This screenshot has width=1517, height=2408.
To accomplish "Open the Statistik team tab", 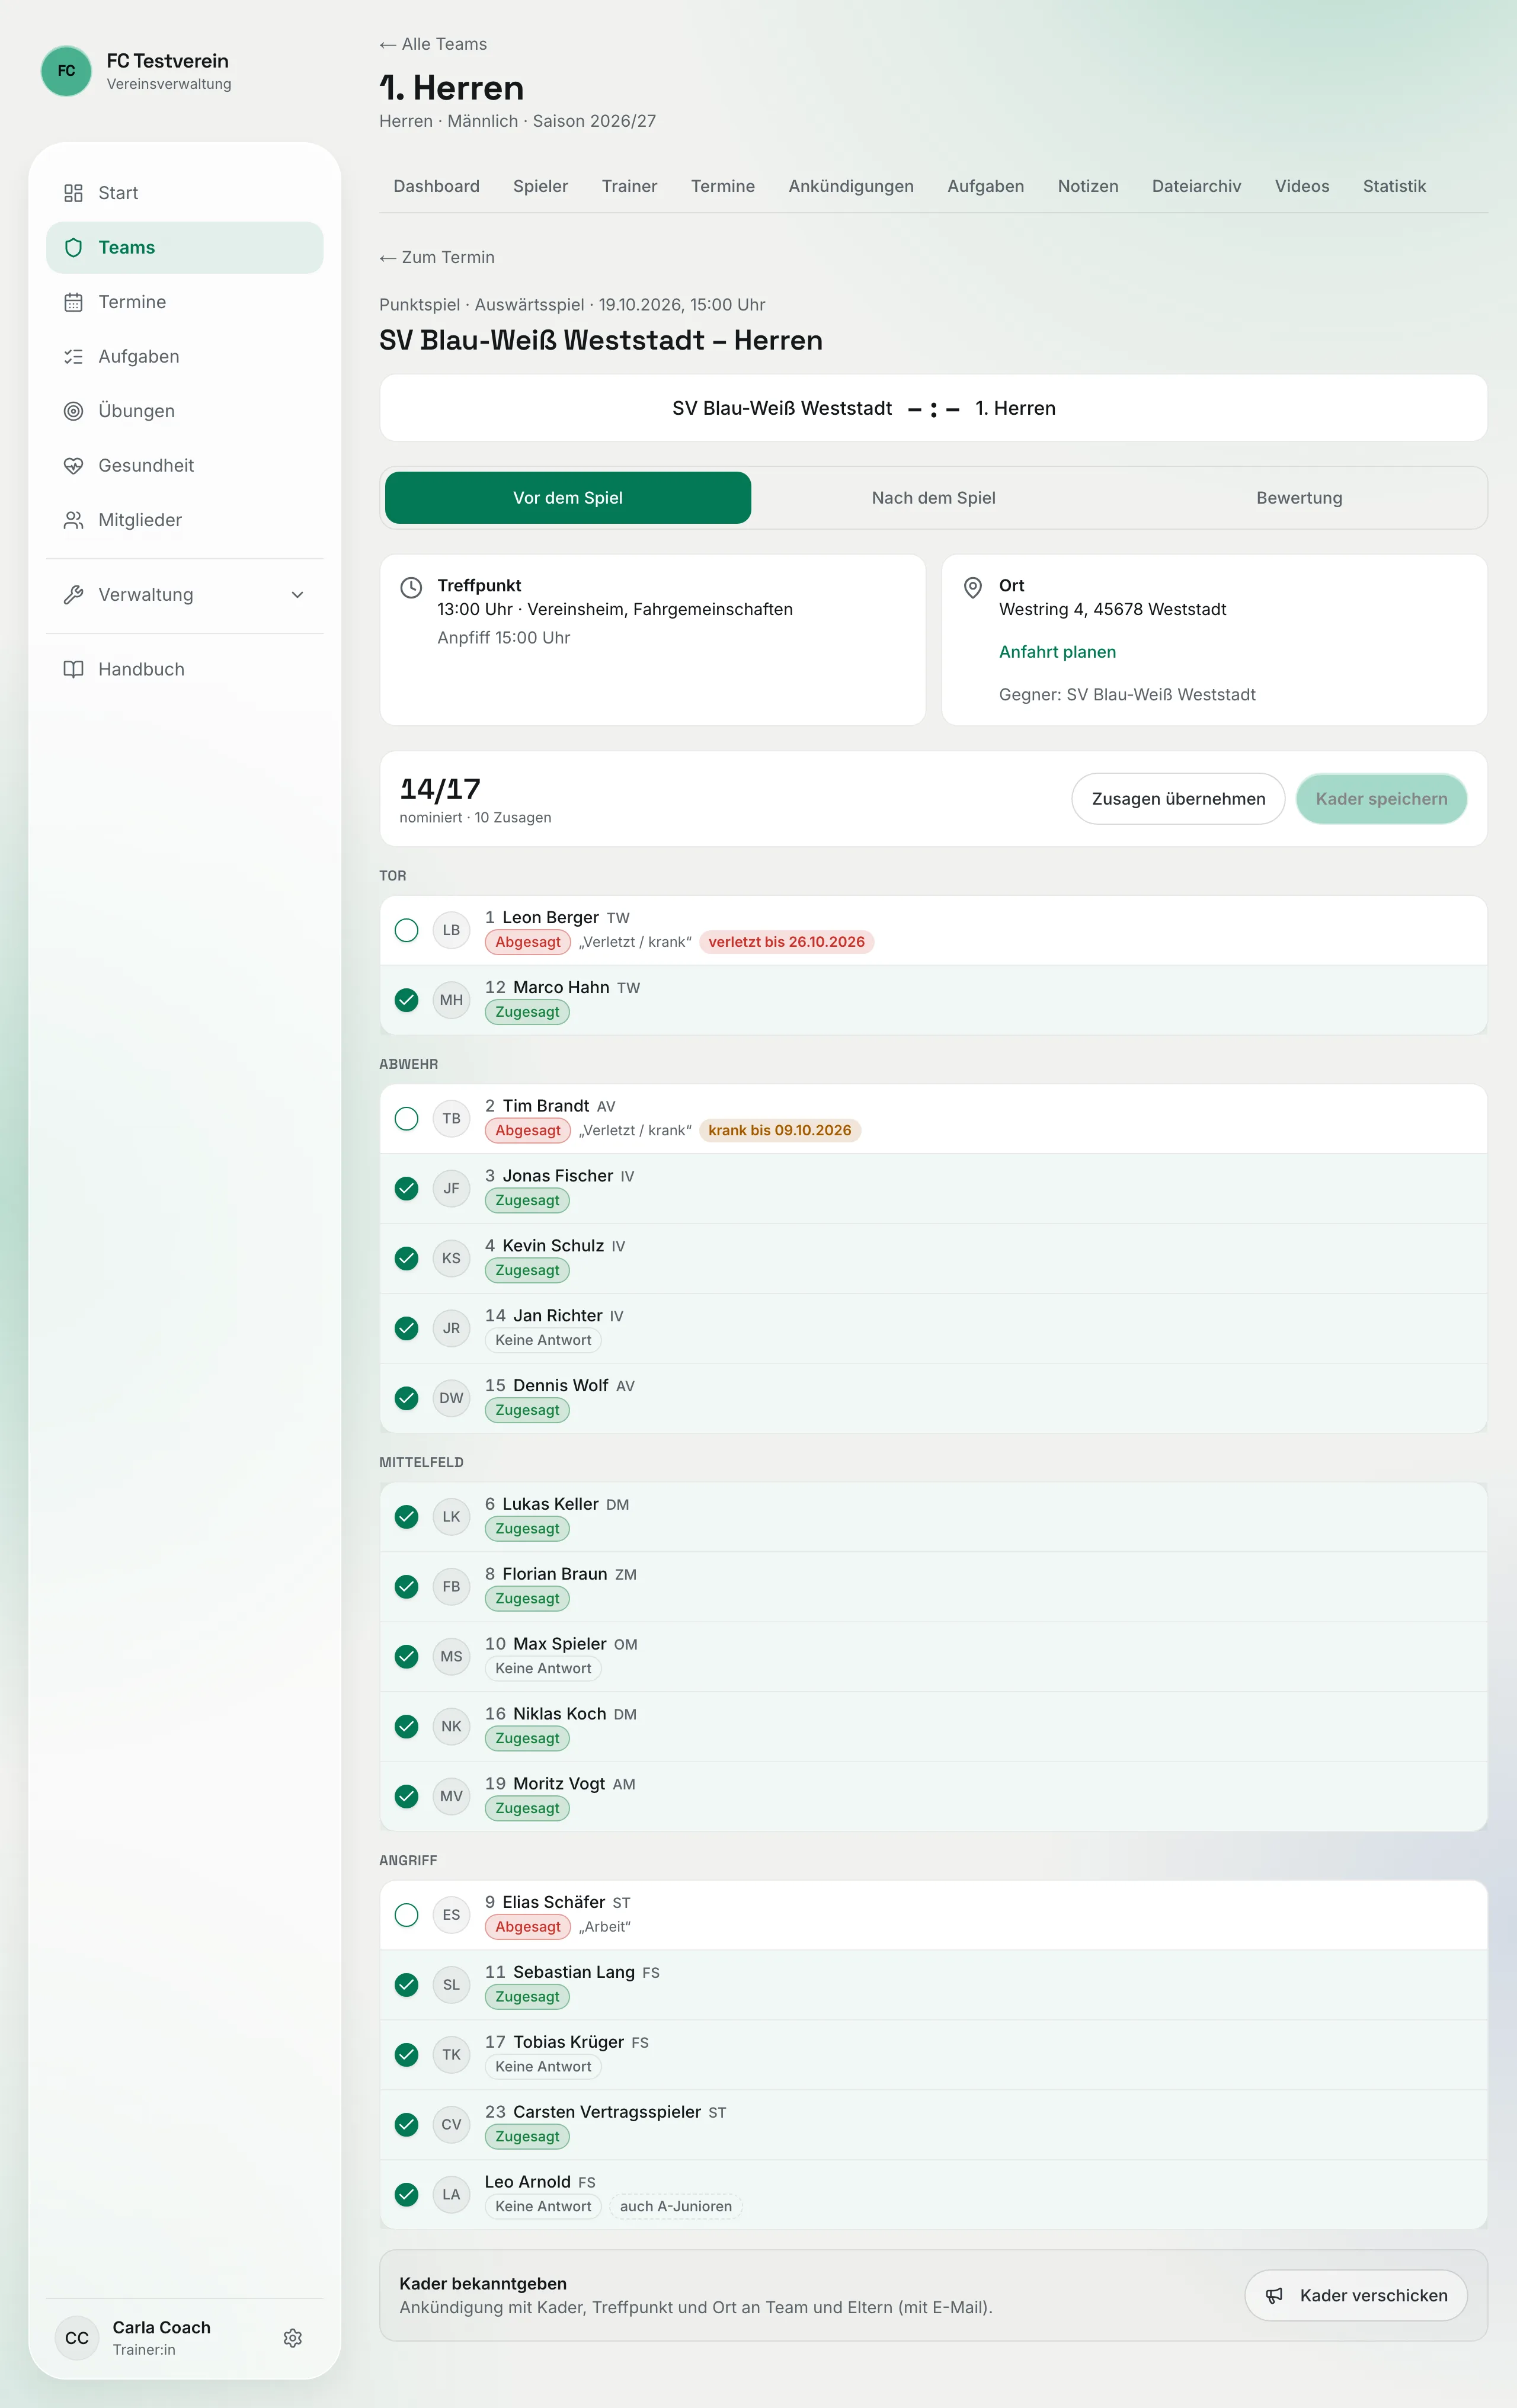I will (x=1394, y=186).
